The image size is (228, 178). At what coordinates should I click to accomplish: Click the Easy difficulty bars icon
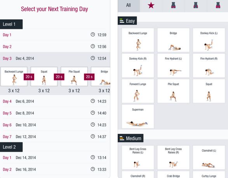coord(122,21)
